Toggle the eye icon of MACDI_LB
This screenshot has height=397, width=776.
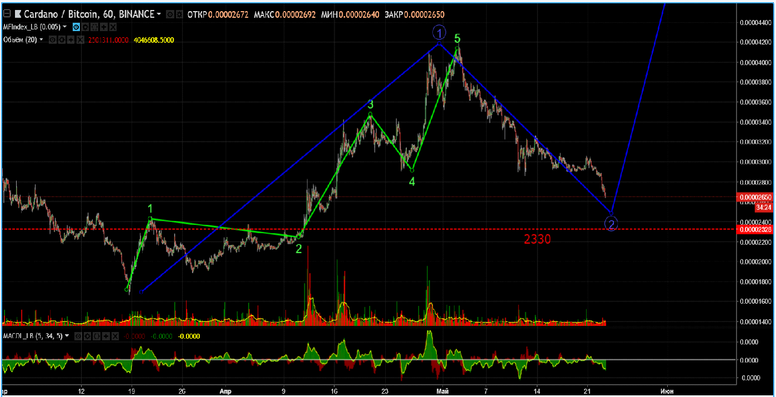(x=78, y=336)
